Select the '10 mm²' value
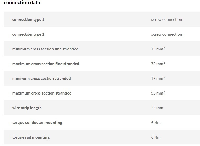This screenshot has width=200, height=146. pyautogui.click(x=158, y=49)
